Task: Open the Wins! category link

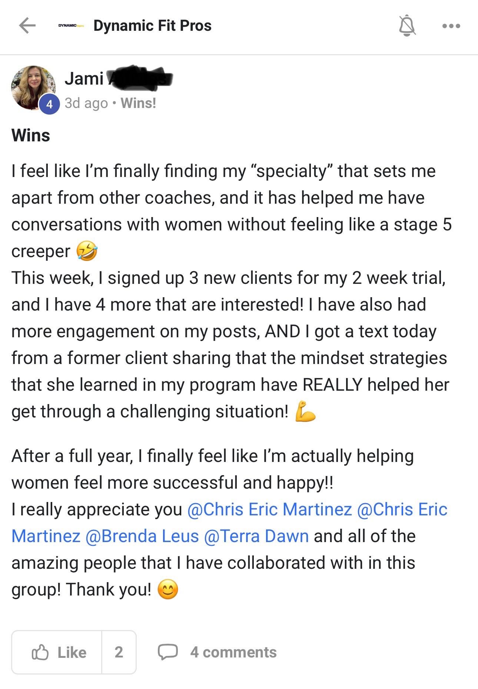Action: pyautogui.click(x=138, y=103)
